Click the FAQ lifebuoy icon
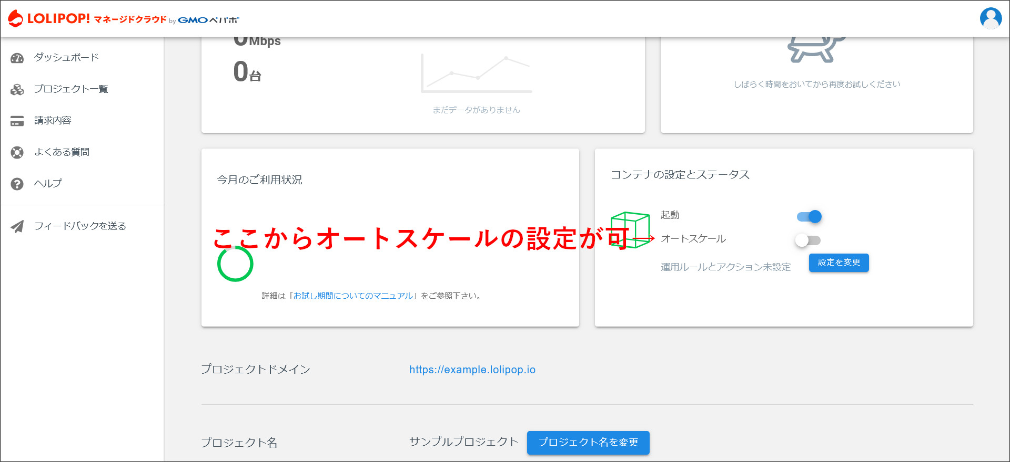The image size is (1010, 462). pos(17,152)
